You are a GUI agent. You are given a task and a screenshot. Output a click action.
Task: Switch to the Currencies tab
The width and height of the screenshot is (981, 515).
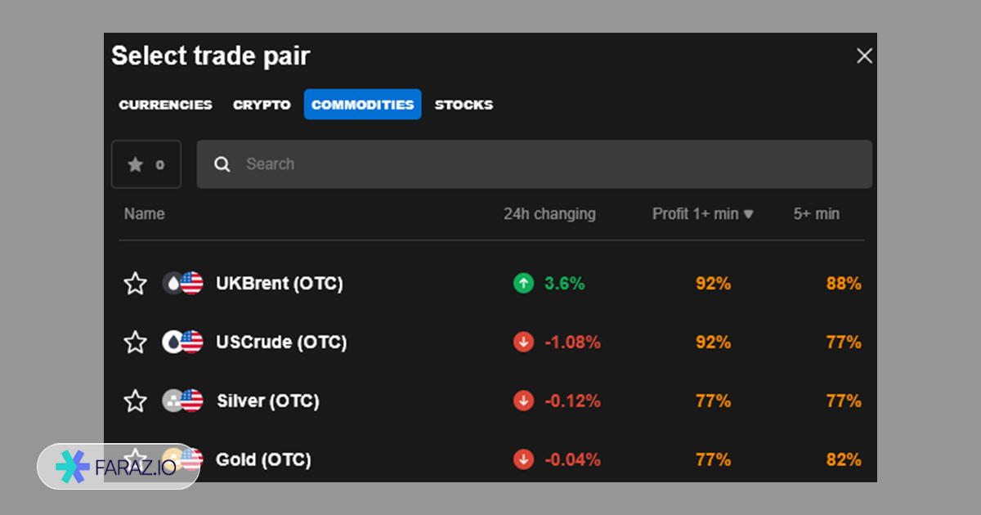(x=165, y=105)
